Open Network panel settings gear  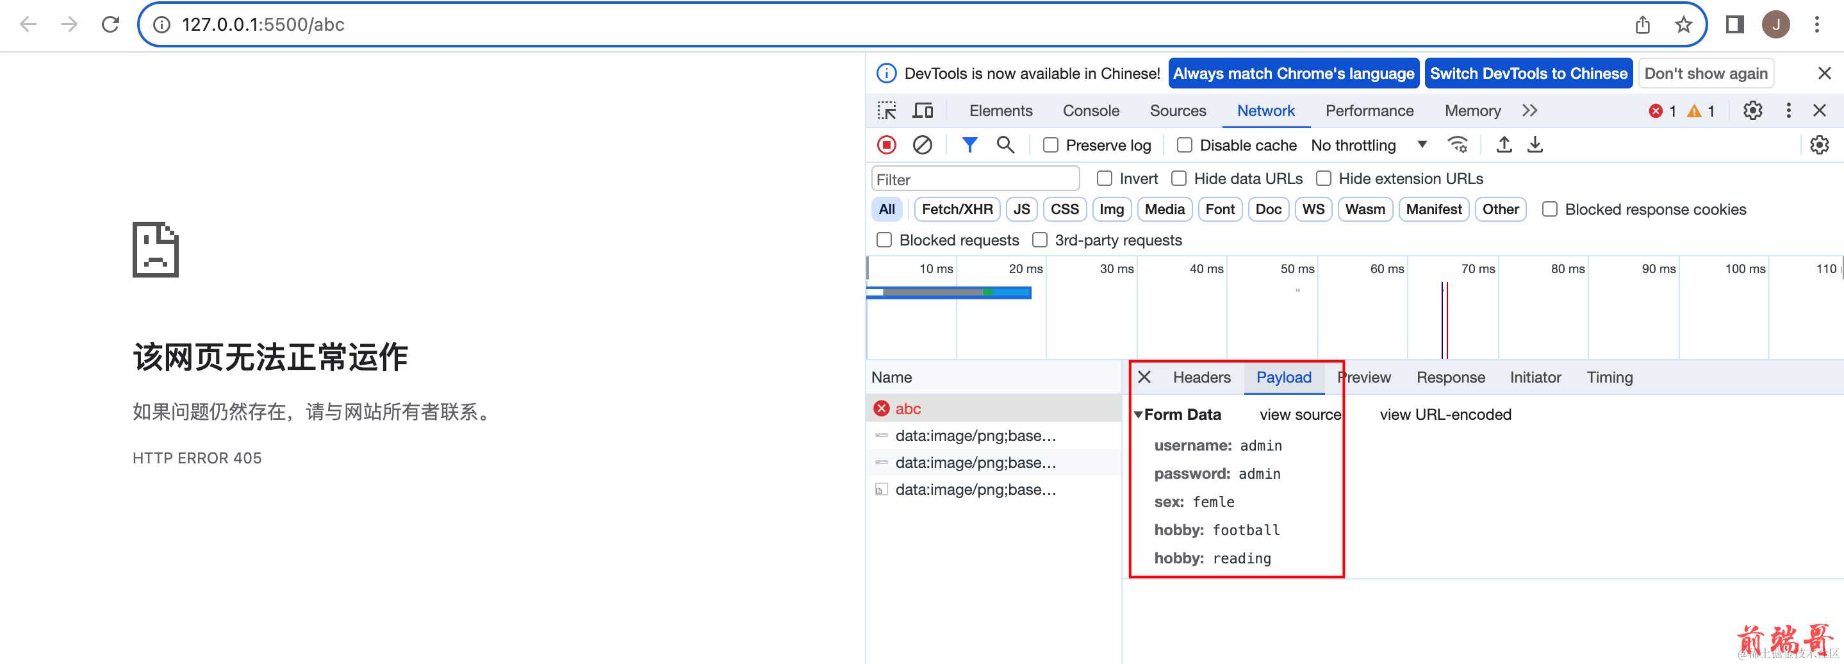tap(1820, 145)
